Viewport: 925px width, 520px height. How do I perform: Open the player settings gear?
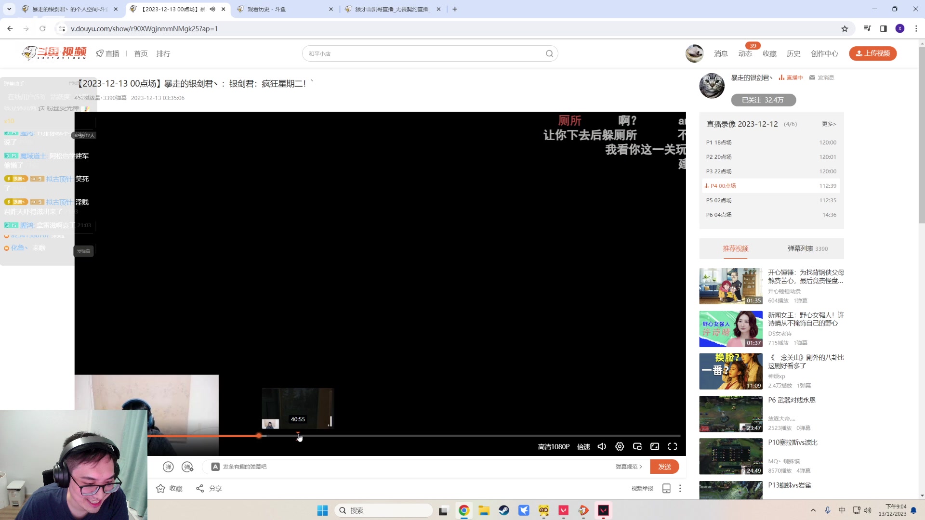coord(620,446)
